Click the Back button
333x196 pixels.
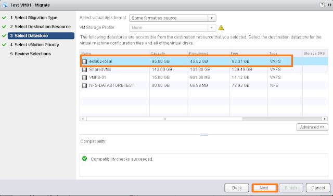[x=237, y=188]
